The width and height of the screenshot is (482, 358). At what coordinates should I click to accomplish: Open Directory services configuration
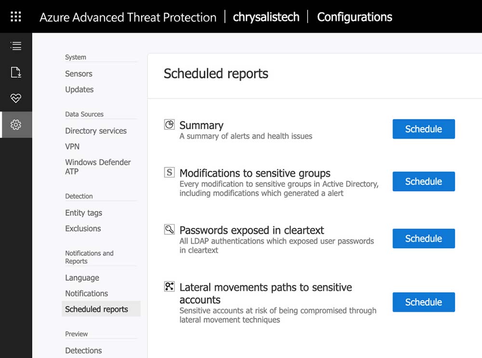click(x=96, y=131)
